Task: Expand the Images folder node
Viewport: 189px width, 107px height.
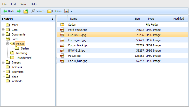Action: coord(3,62)
